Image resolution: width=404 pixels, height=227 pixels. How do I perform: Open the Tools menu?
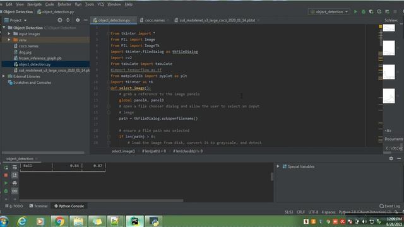coord(90,4)
